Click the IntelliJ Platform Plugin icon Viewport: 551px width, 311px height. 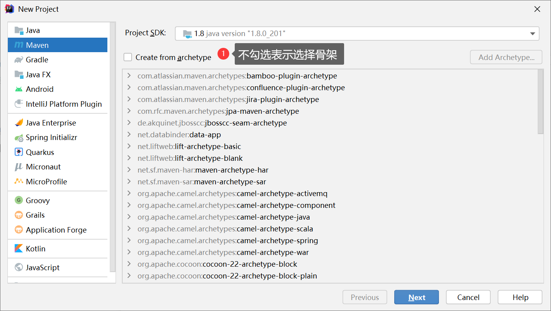(x=19, y=104)
